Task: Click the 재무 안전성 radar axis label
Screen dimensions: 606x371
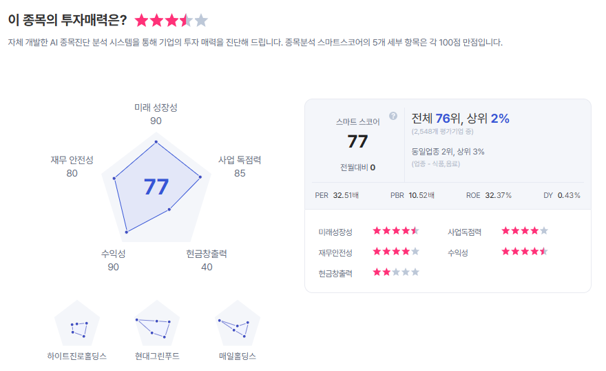Action: pos(72,160)
